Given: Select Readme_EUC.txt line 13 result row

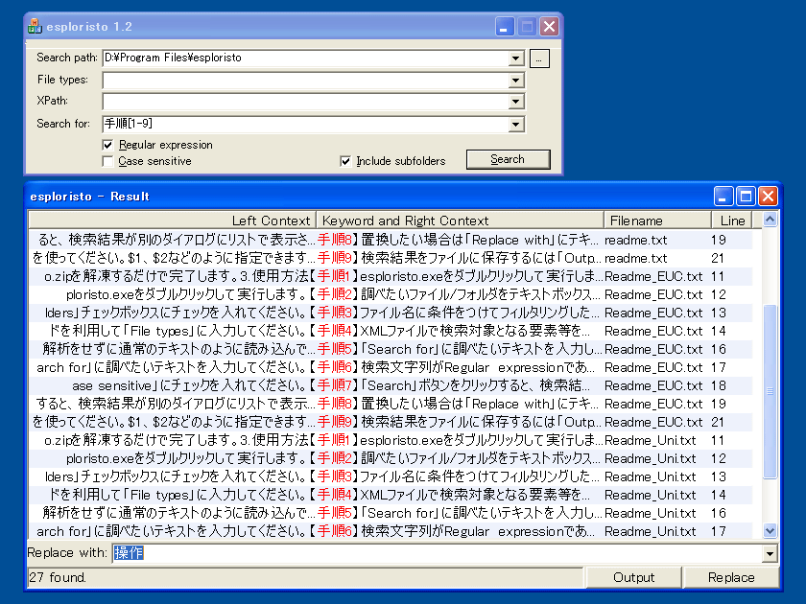Looking at the screenshot, I should click(391, 313).
